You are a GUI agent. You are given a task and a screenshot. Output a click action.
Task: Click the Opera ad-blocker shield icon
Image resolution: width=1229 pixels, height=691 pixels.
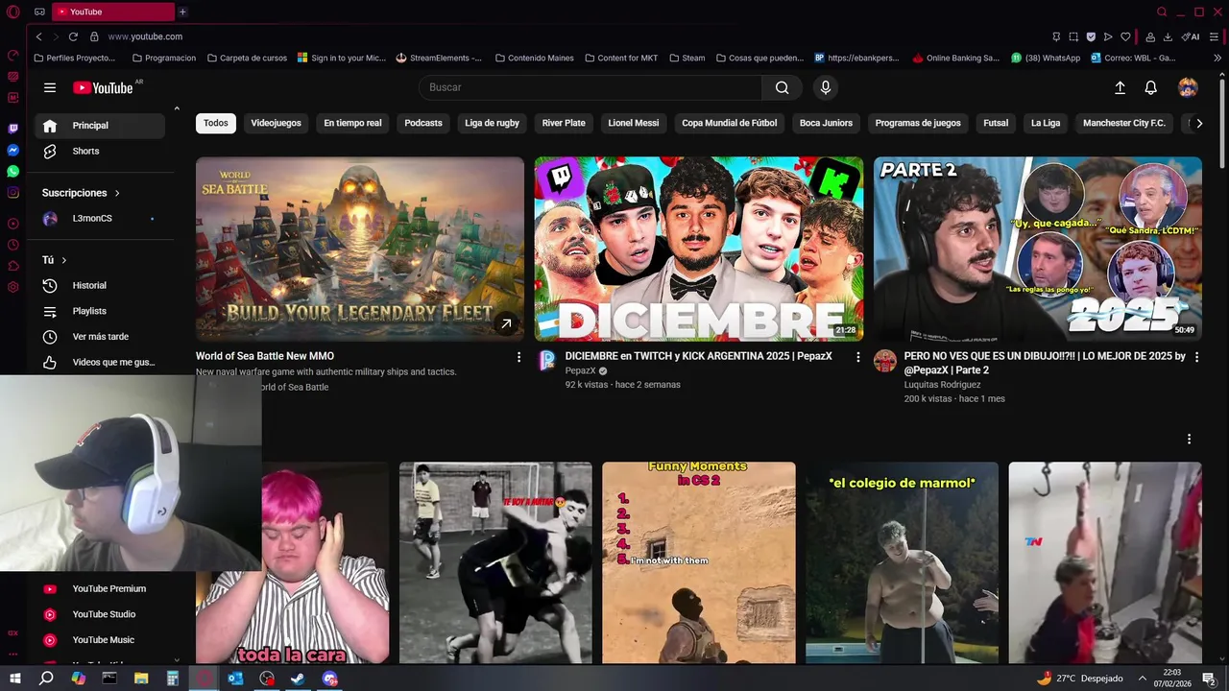[1091, 36]
